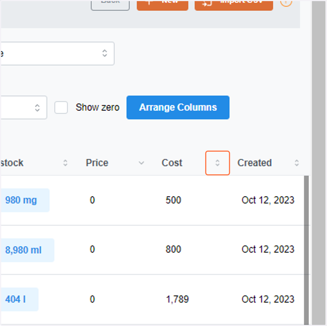Click the Arrange Columns button
This screenshot has height=326, width=327.
pyautogui.click(x=178, y=107)
